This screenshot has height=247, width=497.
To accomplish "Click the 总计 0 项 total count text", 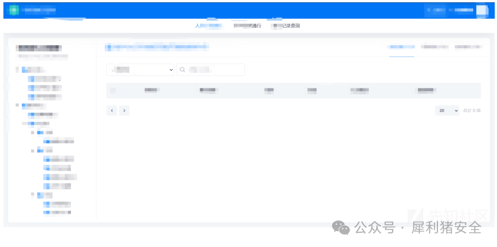I will click(x=472, y=110).
